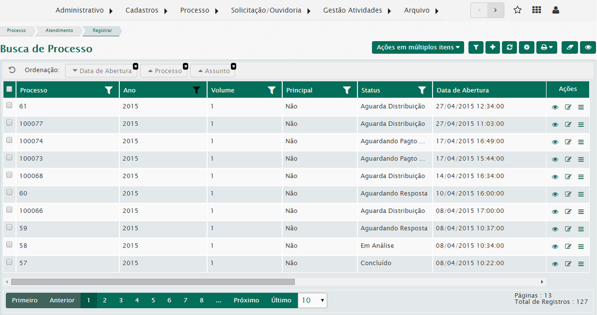Open the Cadastros menu

(147, 10)
